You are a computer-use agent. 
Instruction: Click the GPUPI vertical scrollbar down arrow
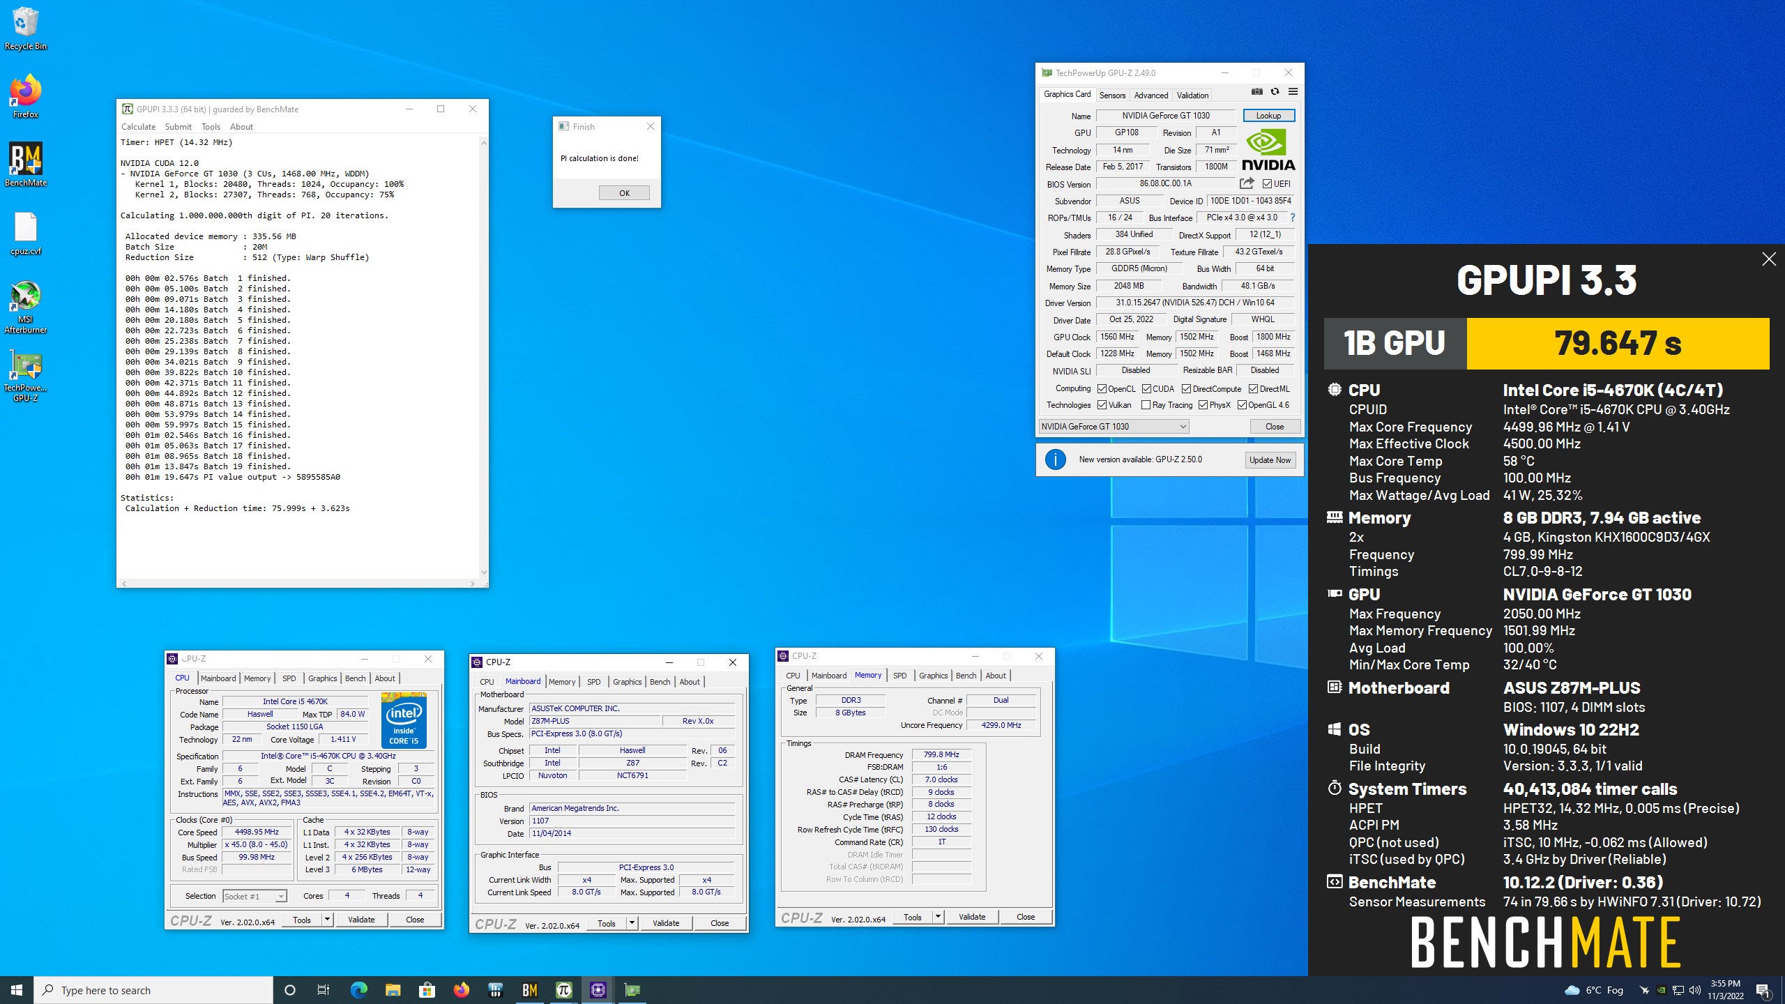coord(484,572)
